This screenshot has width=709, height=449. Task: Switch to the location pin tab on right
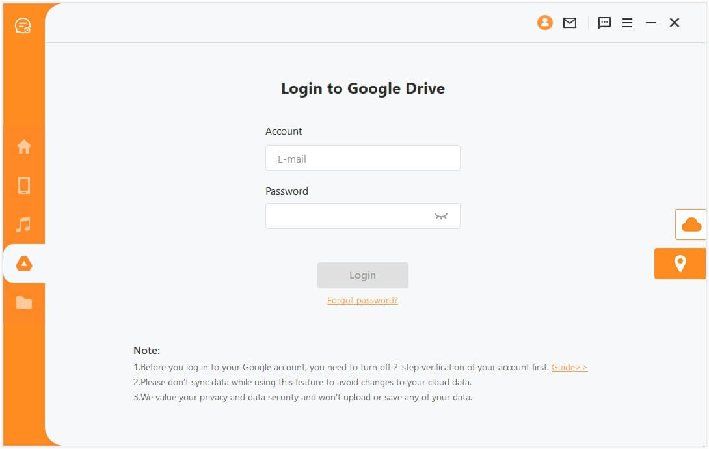tap(680, 263)
